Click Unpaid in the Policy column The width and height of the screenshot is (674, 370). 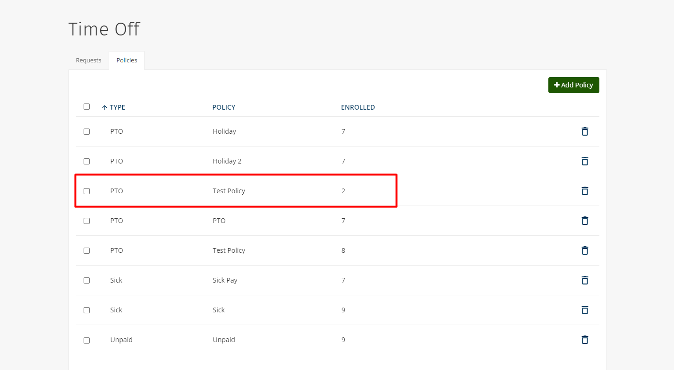click(224, 340)
